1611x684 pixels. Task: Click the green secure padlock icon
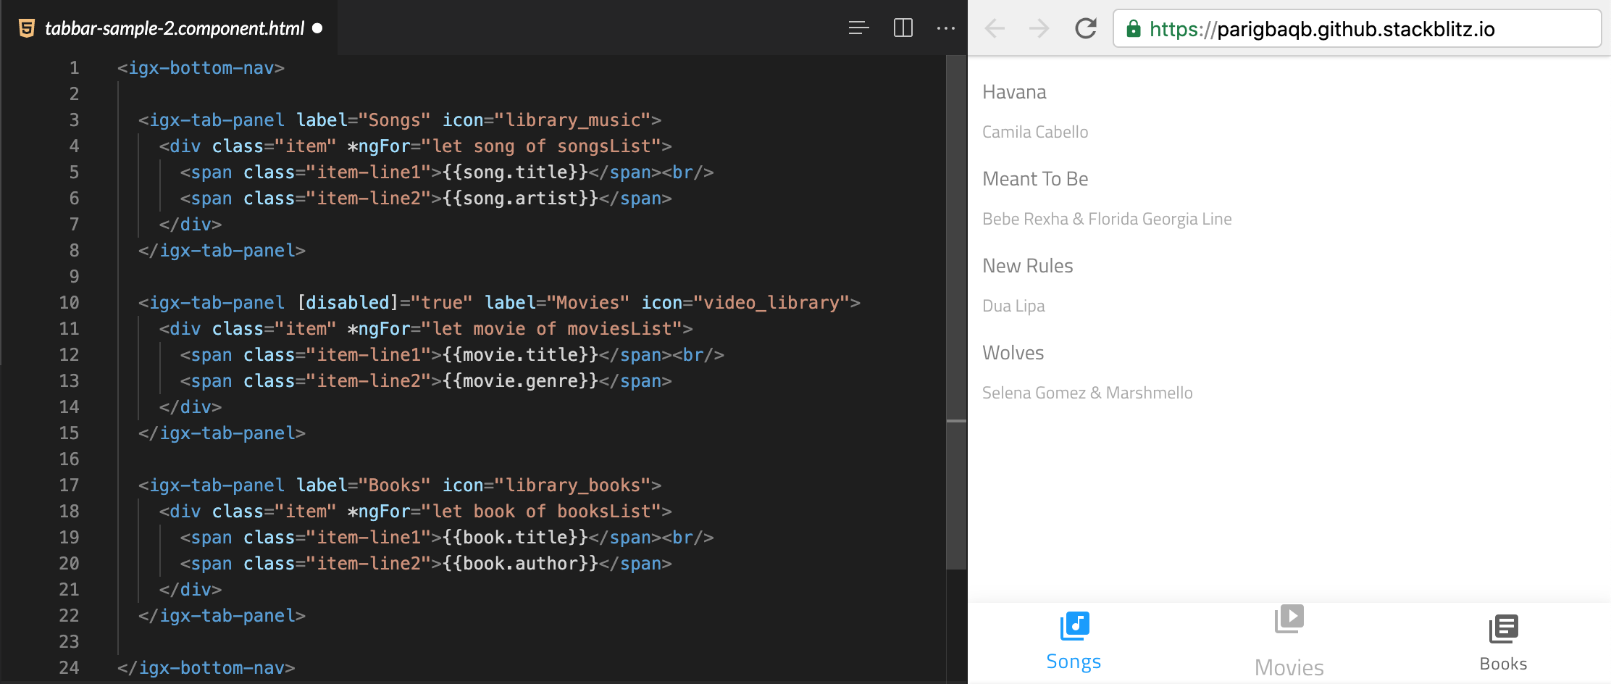click(x=1134, y=29)
